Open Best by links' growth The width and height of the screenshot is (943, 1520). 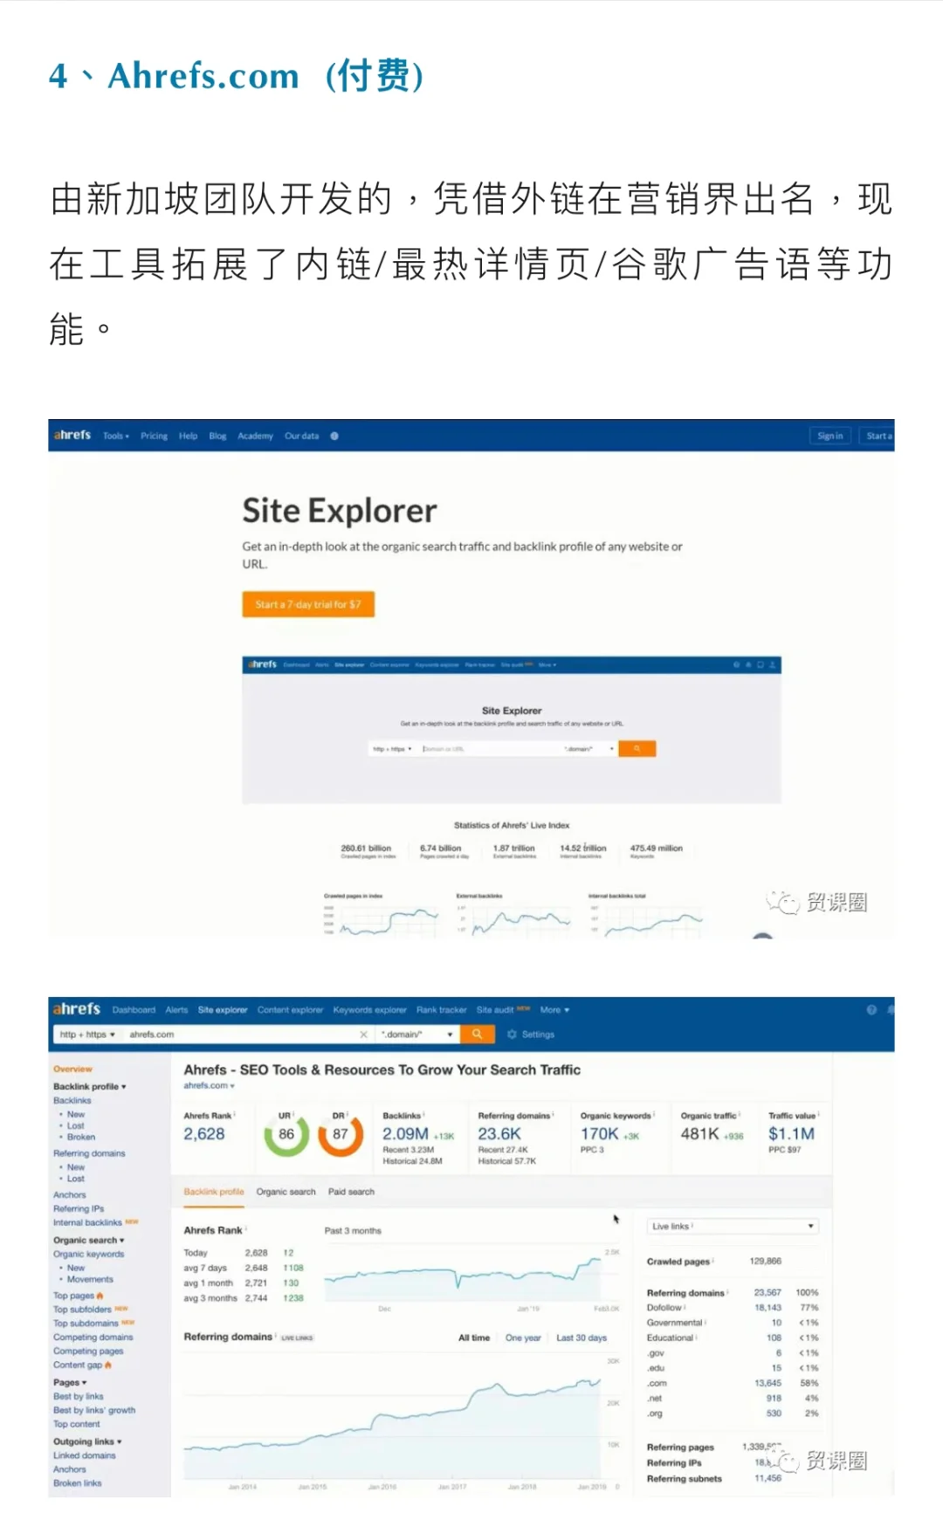(x=94, y=1411)
